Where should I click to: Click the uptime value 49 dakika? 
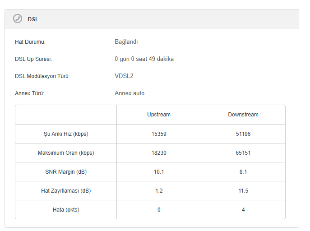[144, 59]
